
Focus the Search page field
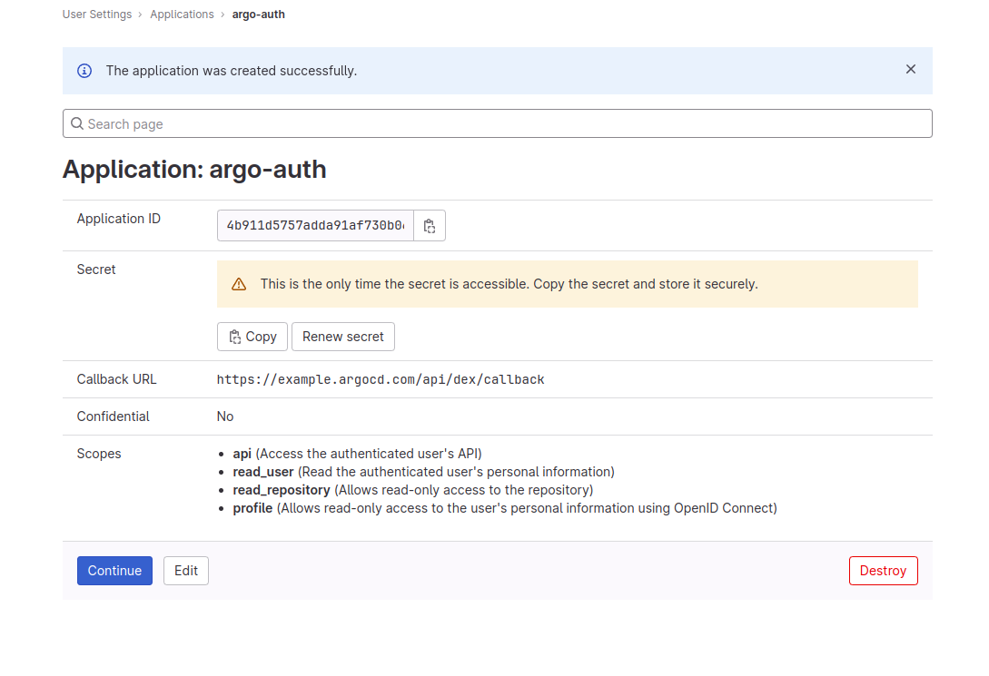point(497,123)
